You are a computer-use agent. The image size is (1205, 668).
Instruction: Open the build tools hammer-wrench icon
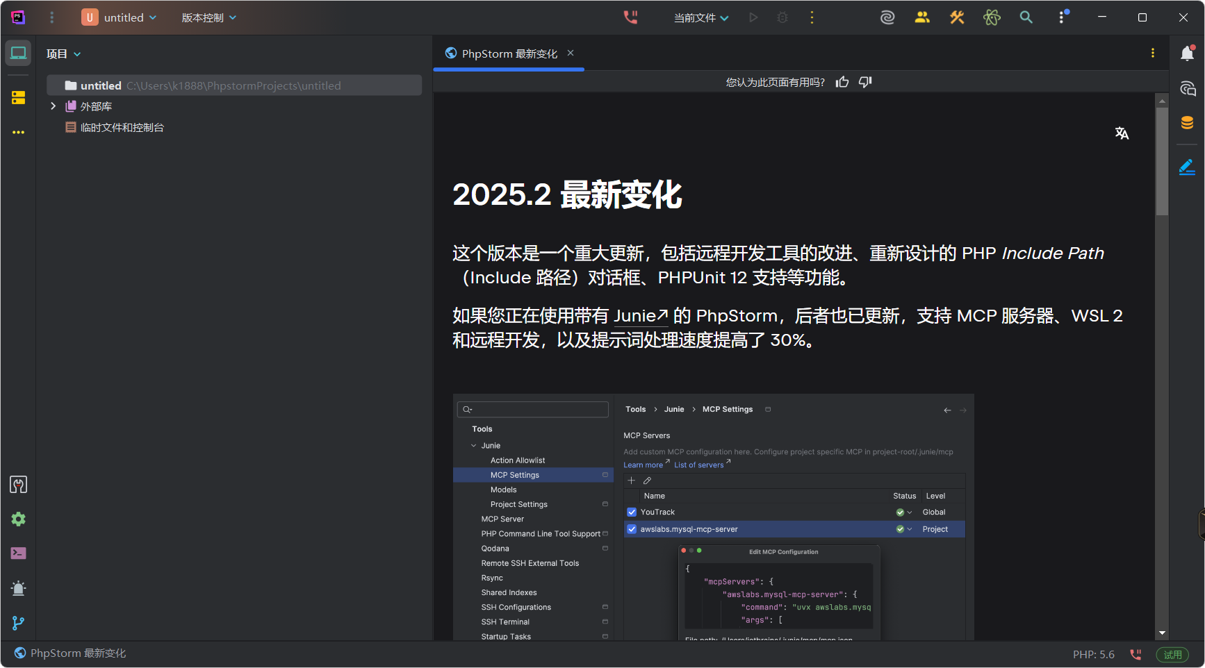coord(957,17)
